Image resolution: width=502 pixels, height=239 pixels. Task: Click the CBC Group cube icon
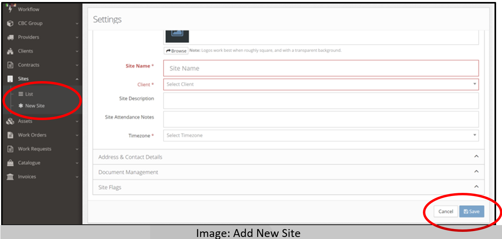click(x=10, y=23)
